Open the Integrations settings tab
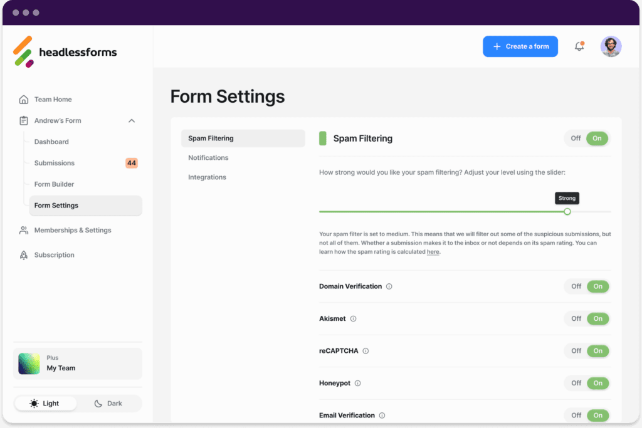642x428 pixels. [207, 177]
